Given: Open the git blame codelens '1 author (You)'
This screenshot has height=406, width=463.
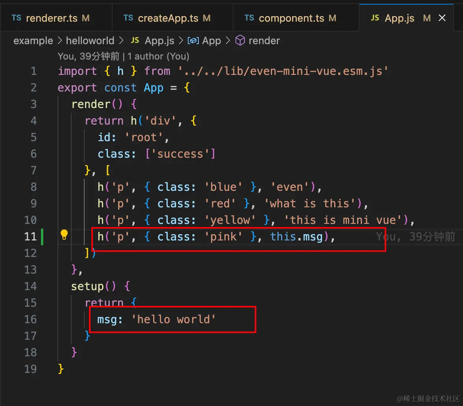Looking at the screenshot, I should pyautogui.click(x=158, y=56).
